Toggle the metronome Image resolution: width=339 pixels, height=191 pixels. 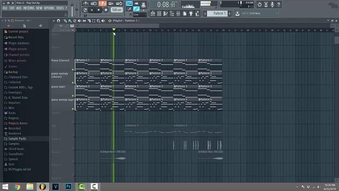point(86,4)
